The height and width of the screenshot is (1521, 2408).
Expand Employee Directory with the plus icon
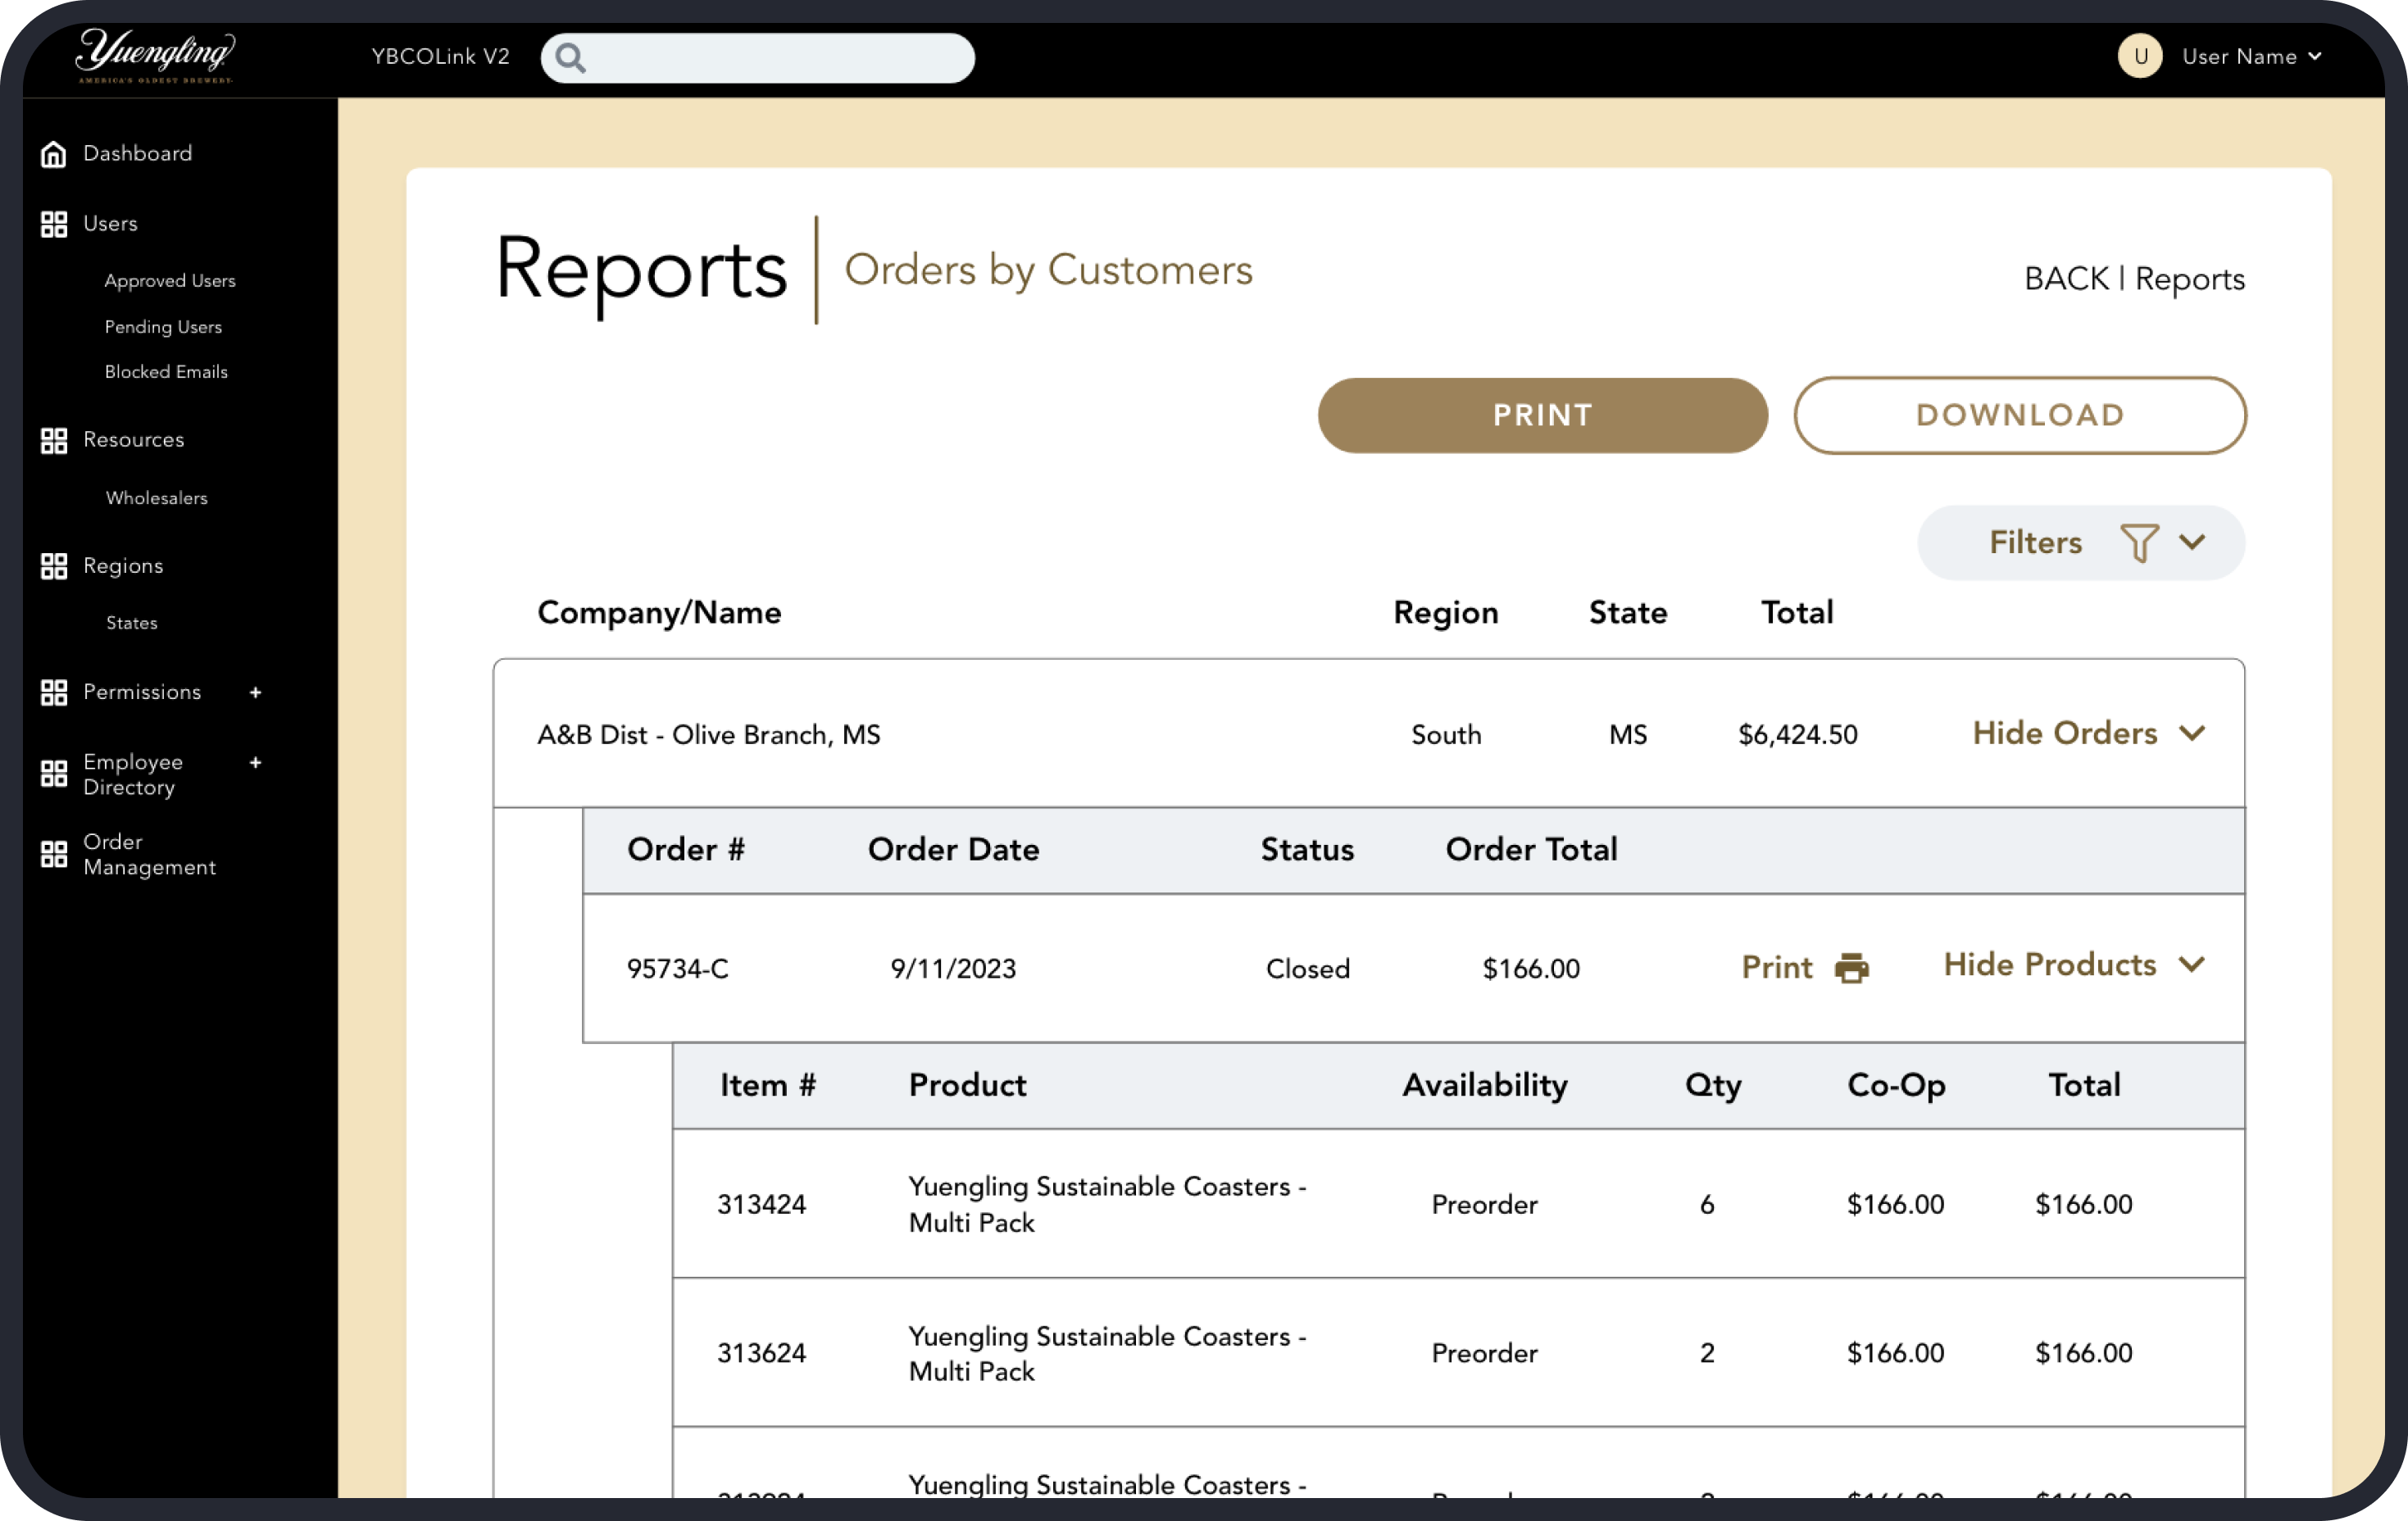[256, 762]
